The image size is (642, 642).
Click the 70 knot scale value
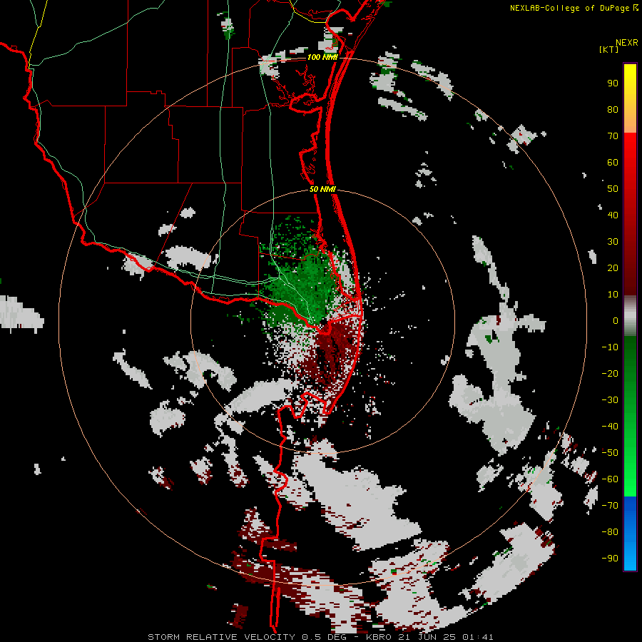point(613,136)
